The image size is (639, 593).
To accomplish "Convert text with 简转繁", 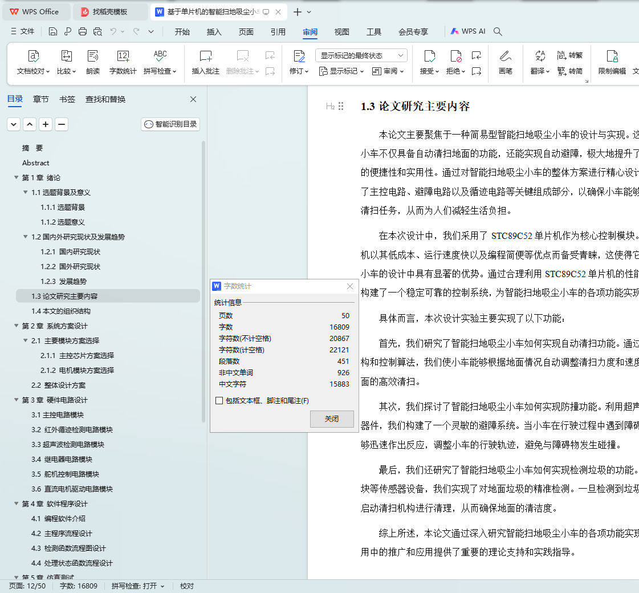I will [569, 55].
